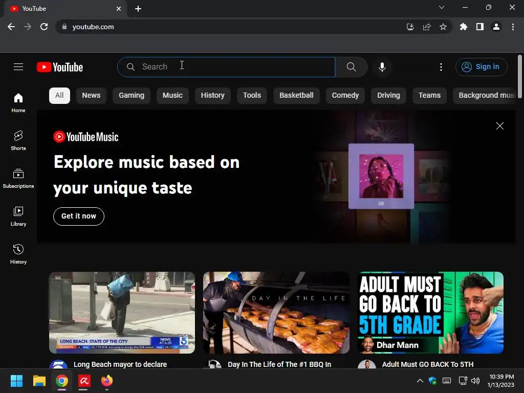This screenshot has height=393, width=524.
Task: Select the All filter chip
Action: 59,95
